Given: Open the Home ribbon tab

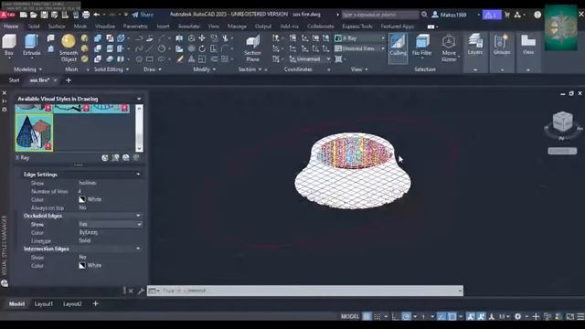Looking at the screenshot, I should (11, 27).
